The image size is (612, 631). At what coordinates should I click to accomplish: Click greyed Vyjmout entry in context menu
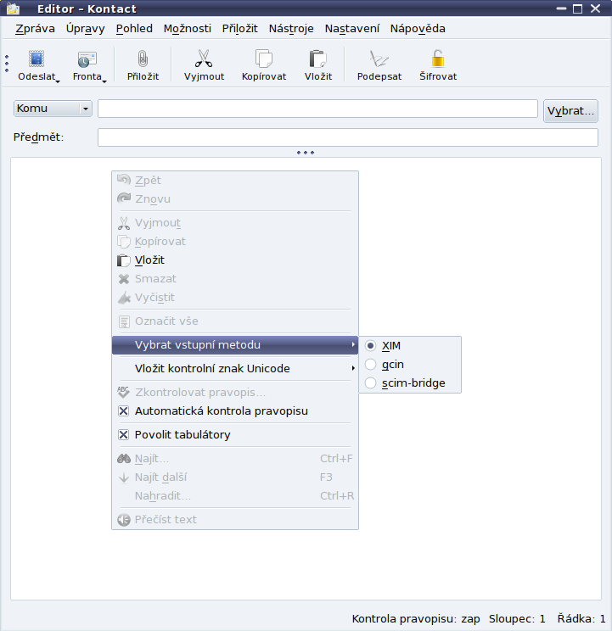point(235,223)
